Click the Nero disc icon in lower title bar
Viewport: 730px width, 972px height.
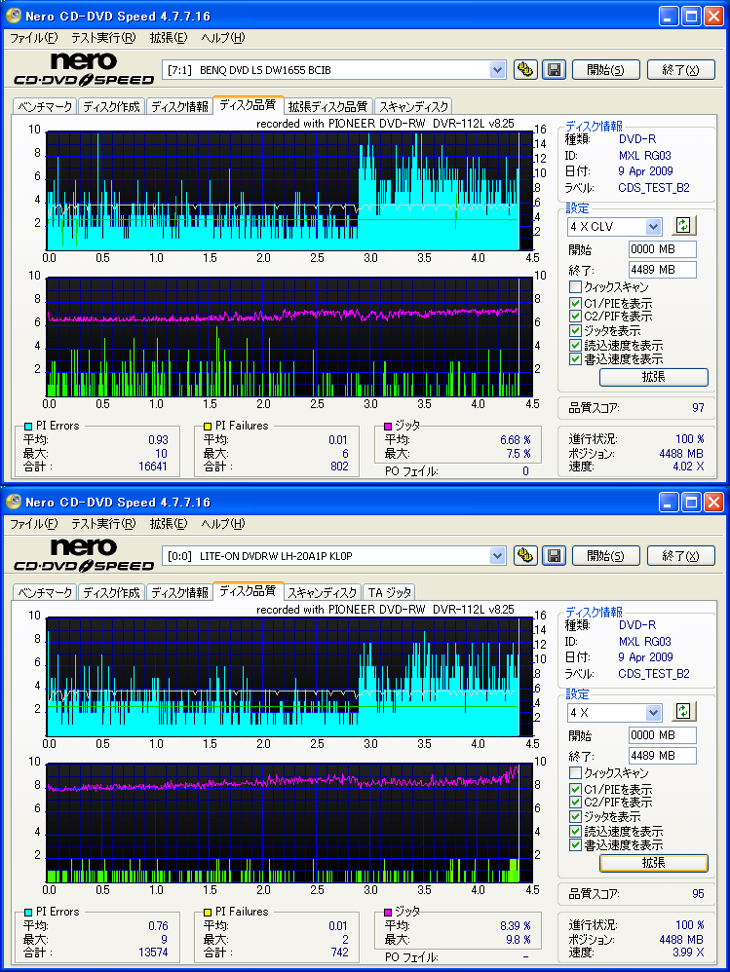13,502
